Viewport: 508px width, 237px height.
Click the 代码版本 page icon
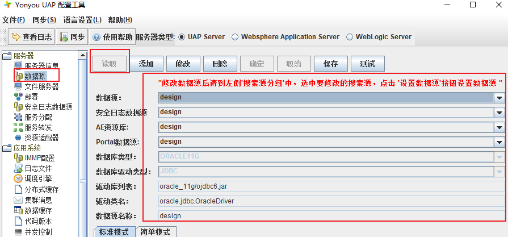tap(18, 221)
